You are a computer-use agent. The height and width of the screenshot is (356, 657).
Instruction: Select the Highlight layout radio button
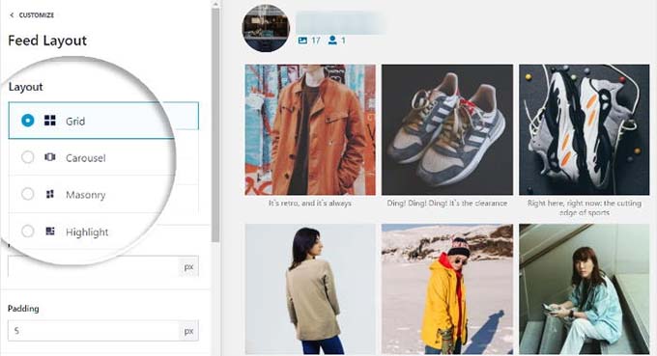pos(28,231)
